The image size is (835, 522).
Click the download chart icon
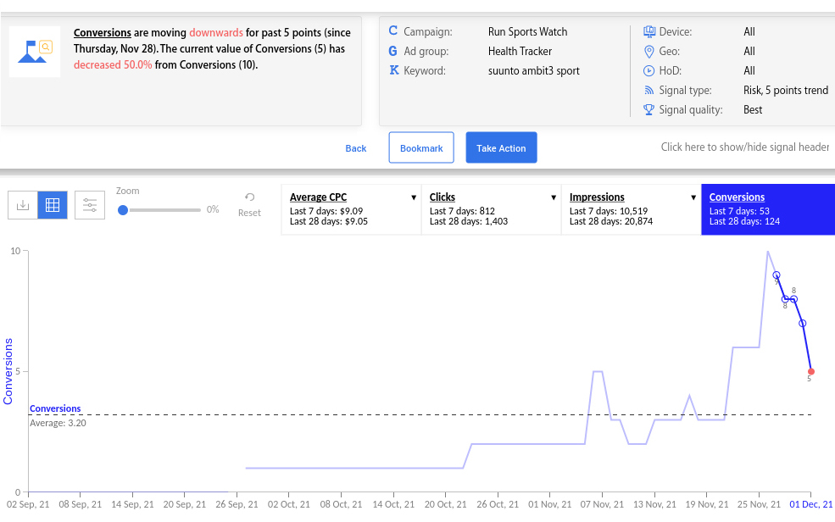click(x=23, y=205)
